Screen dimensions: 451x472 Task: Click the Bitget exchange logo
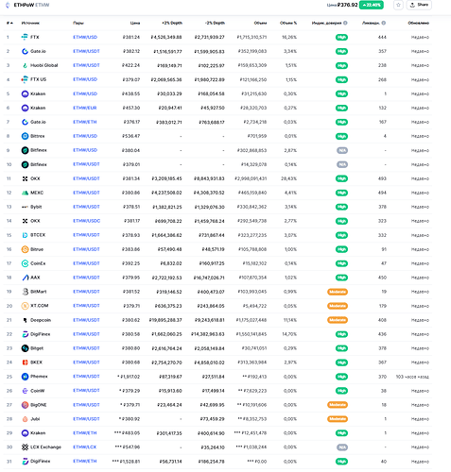[x=25, y=348]
